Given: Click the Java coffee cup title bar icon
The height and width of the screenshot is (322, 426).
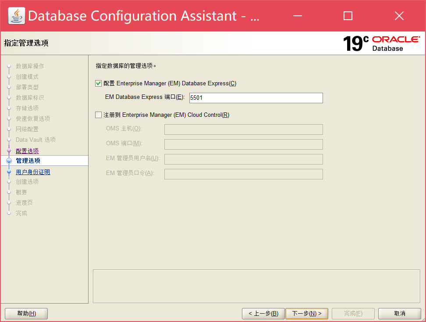Looking at the screenshot, I should [x=16, y=15].
